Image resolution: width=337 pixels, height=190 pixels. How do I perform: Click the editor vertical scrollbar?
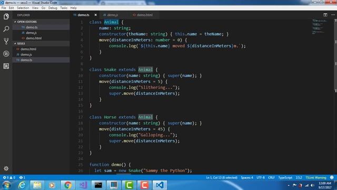[x=335, y=97]
